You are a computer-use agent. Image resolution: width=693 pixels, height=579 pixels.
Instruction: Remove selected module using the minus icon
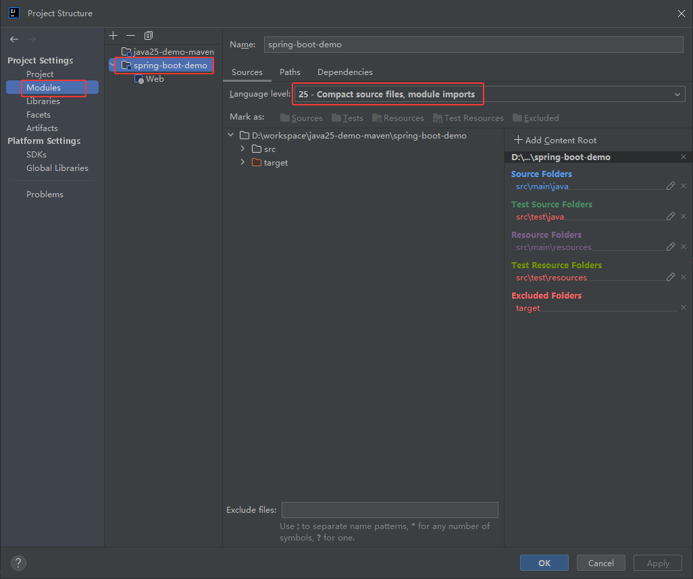(x=130, y=35)
